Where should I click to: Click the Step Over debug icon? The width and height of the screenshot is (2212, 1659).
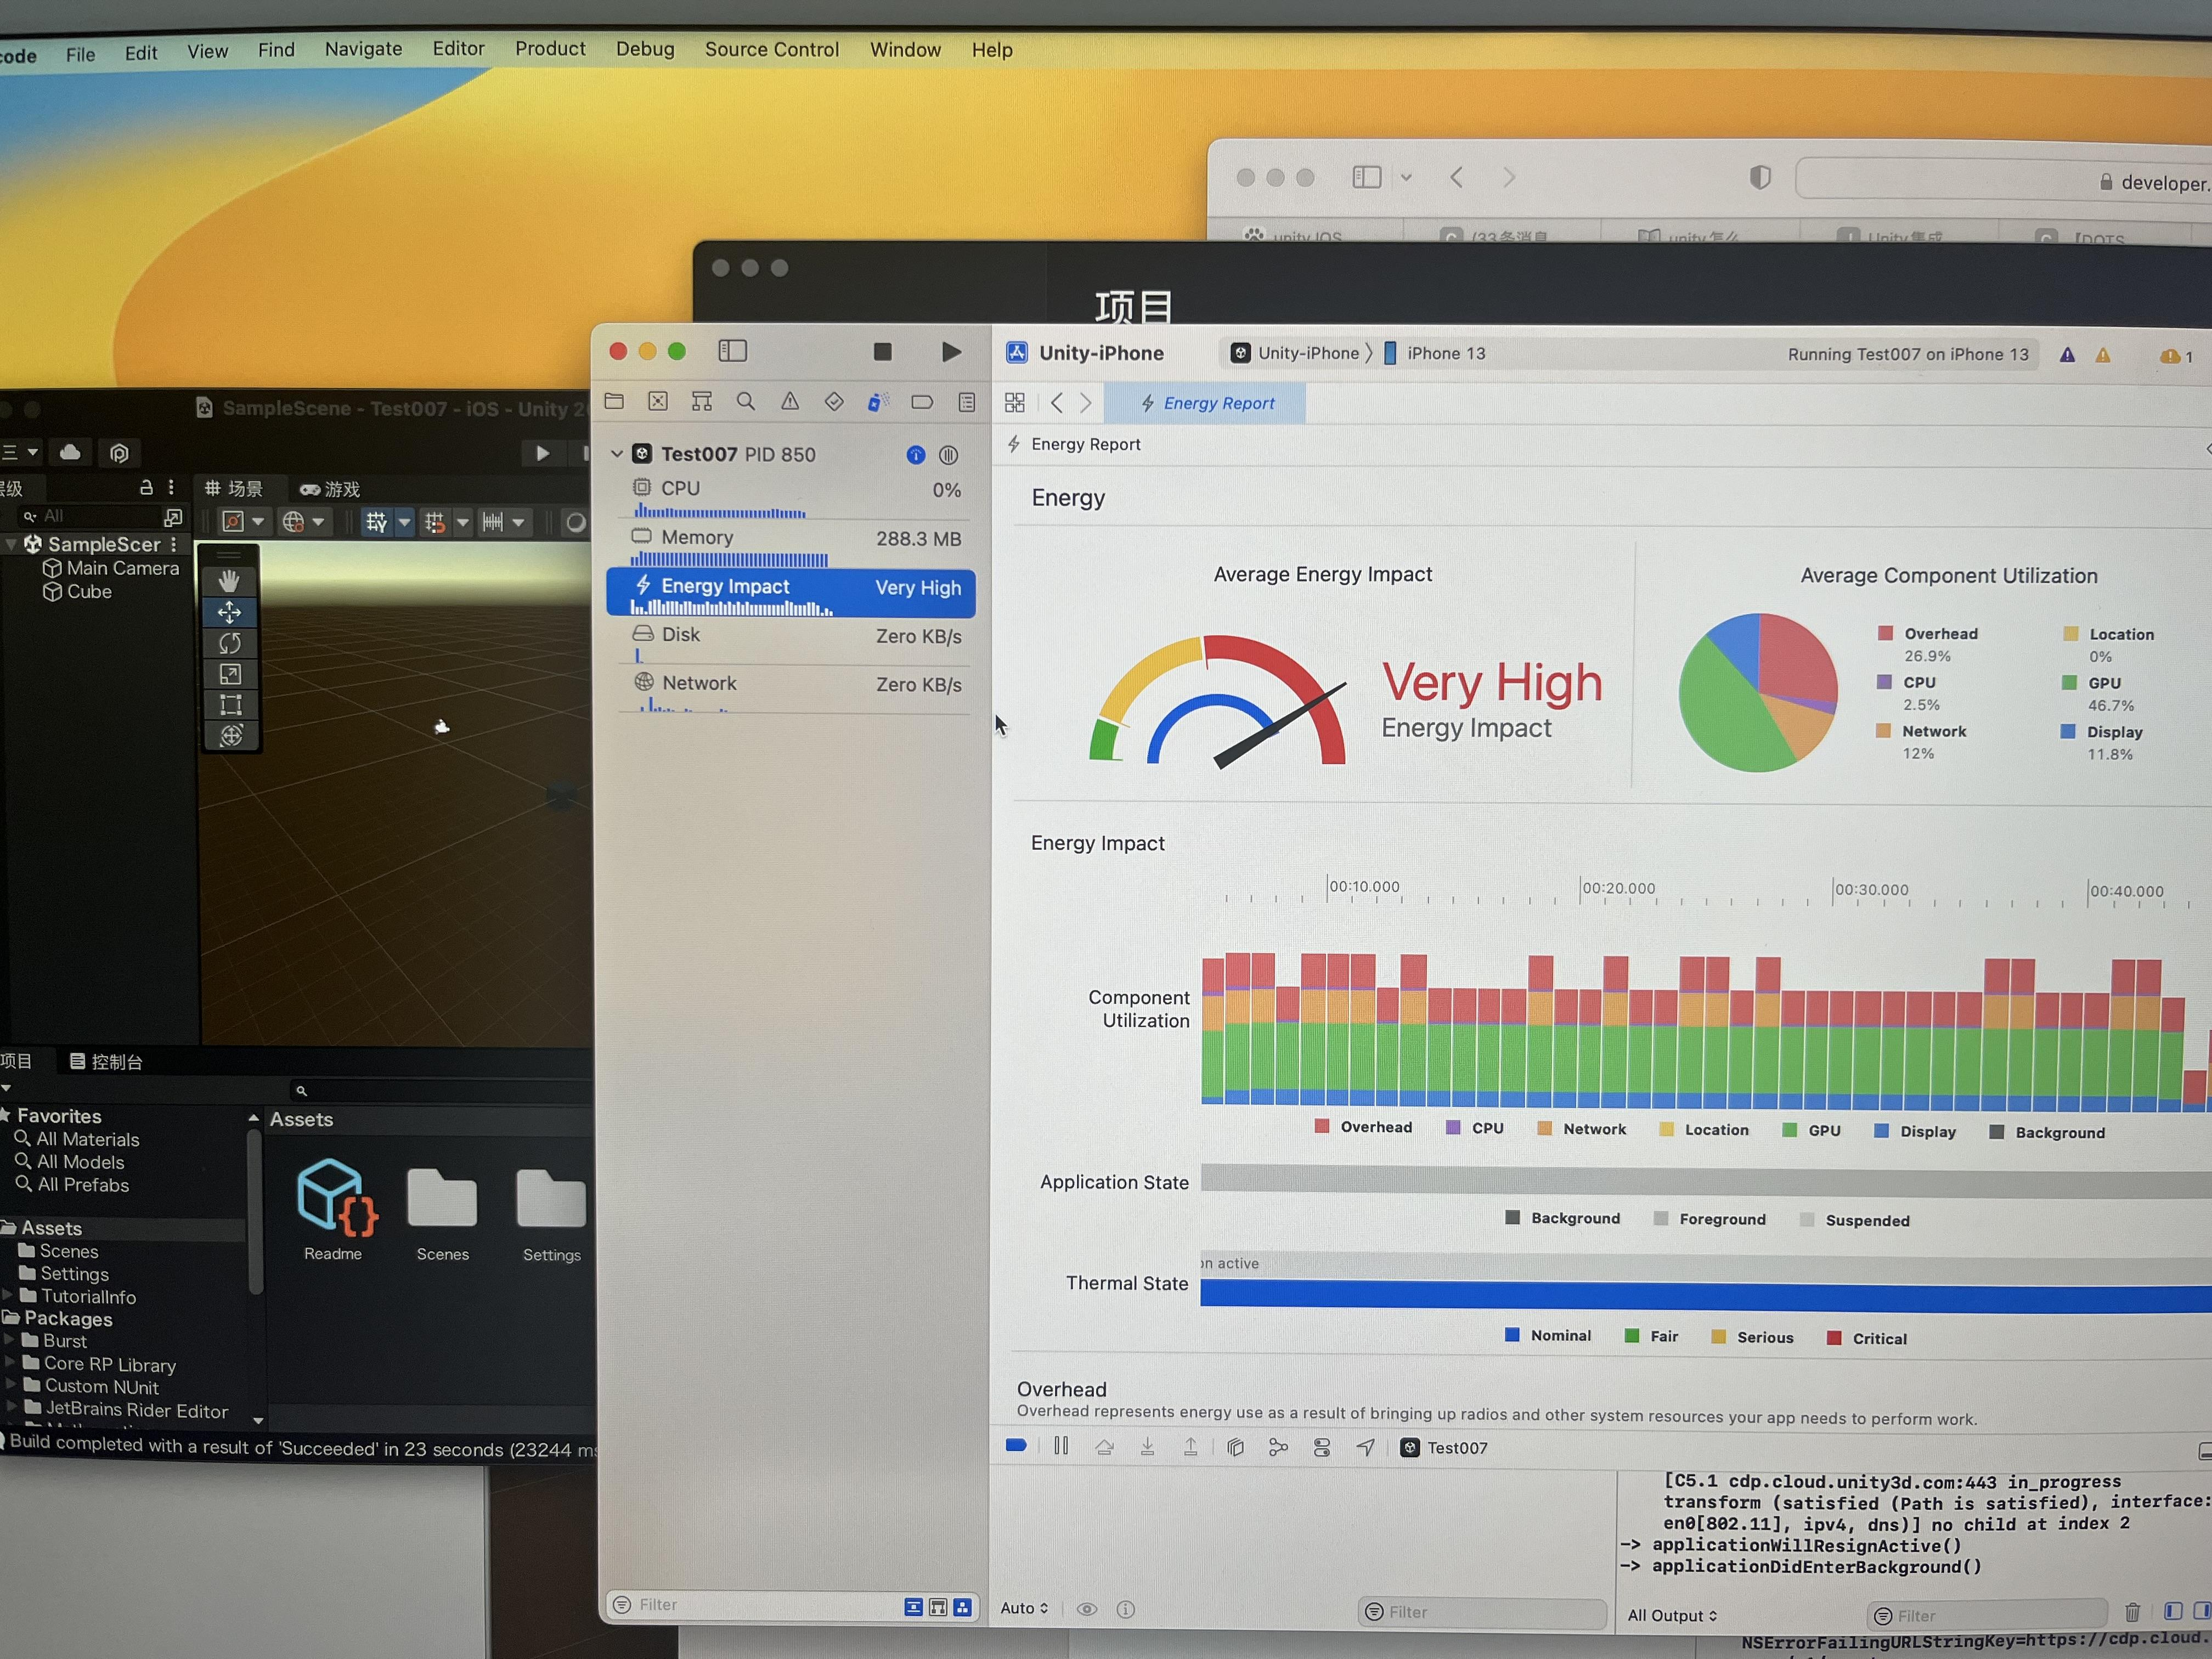(1104, 1446)
